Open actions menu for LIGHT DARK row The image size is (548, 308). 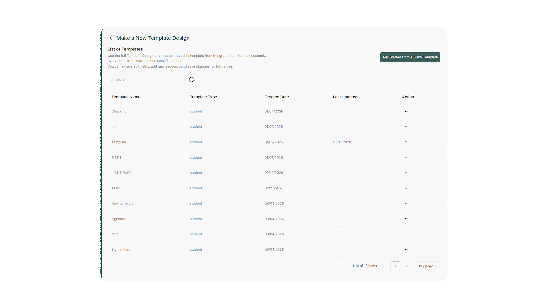tap(405, 173)
